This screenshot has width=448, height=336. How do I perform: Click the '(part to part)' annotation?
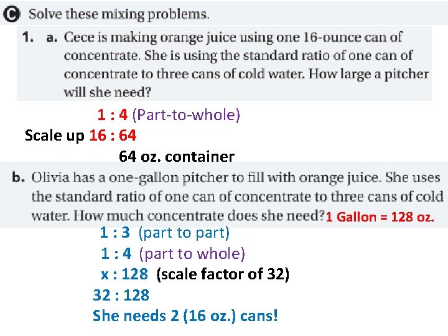coord(184,233)
